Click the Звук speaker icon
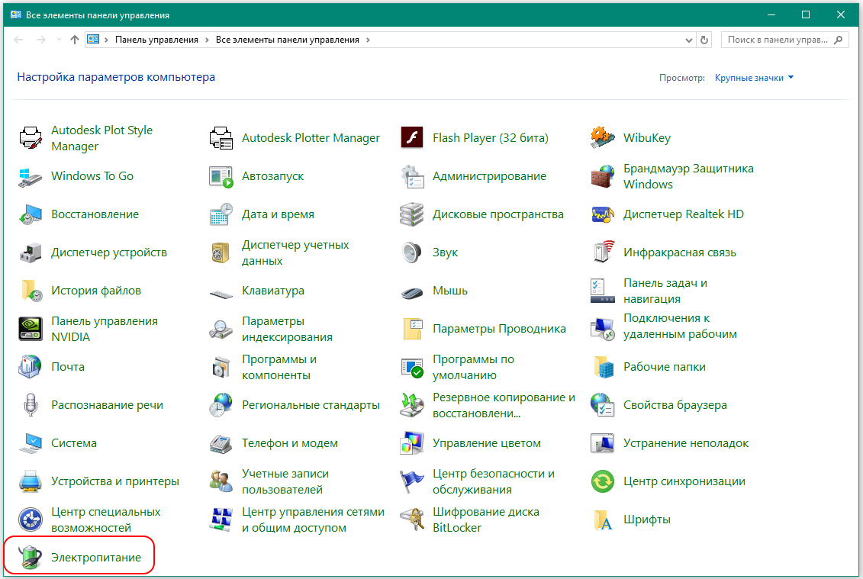863x579 pixels. (x=412, y=253)
